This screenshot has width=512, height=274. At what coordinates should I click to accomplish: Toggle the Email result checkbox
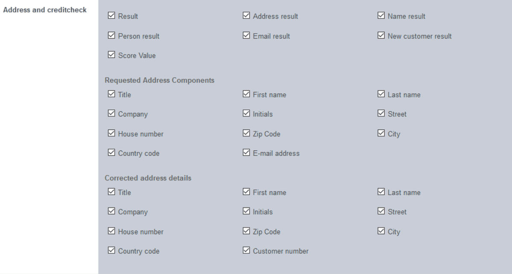pos(246,35)
